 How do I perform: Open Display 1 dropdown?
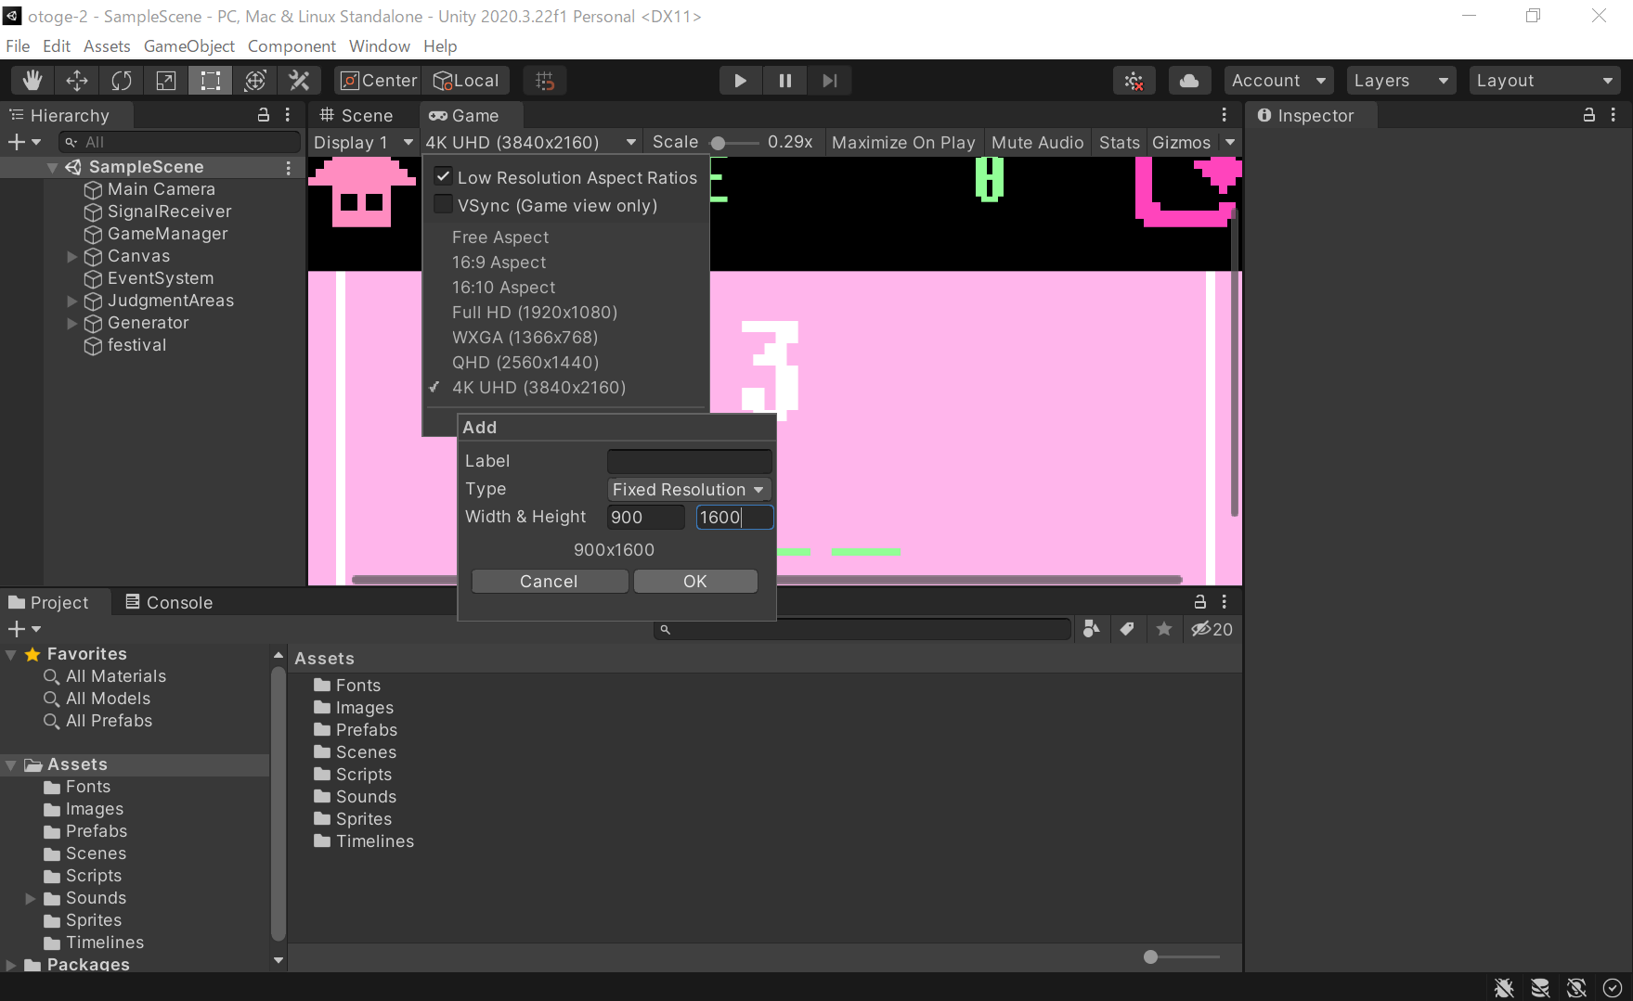363,142
